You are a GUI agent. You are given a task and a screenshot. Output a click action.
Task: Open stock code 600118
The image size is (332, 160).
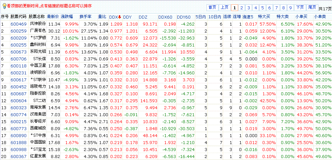tap(19, 66)
